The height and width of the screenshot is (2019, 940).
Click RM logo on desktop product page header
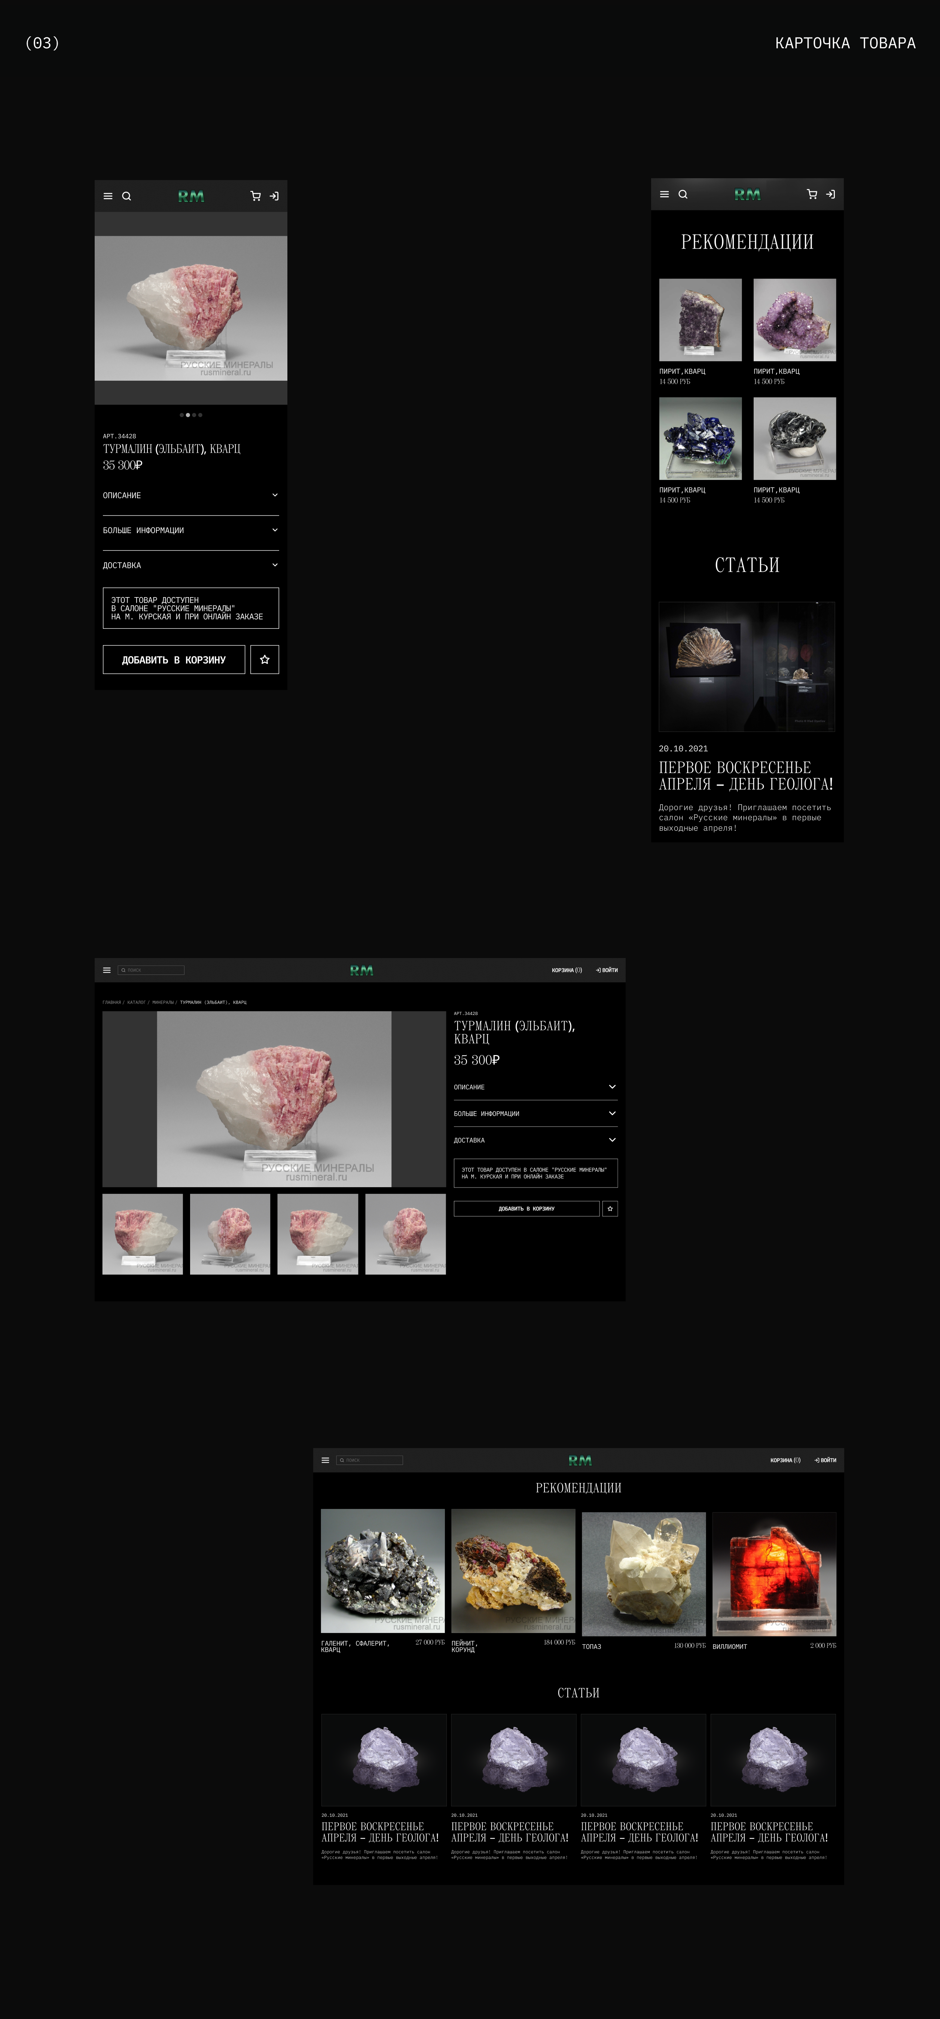(x=361, y=970)
